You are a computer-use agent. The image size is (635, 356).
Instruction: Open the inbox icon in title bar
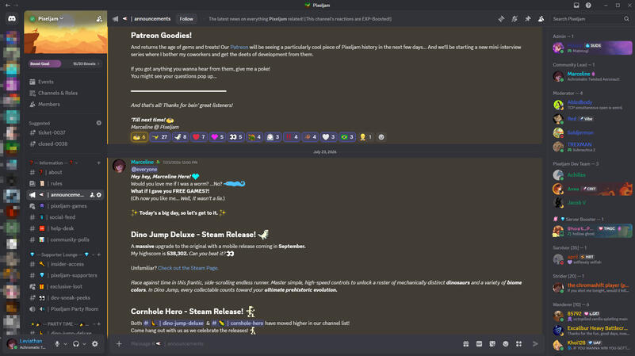click(x=576, y=6)
